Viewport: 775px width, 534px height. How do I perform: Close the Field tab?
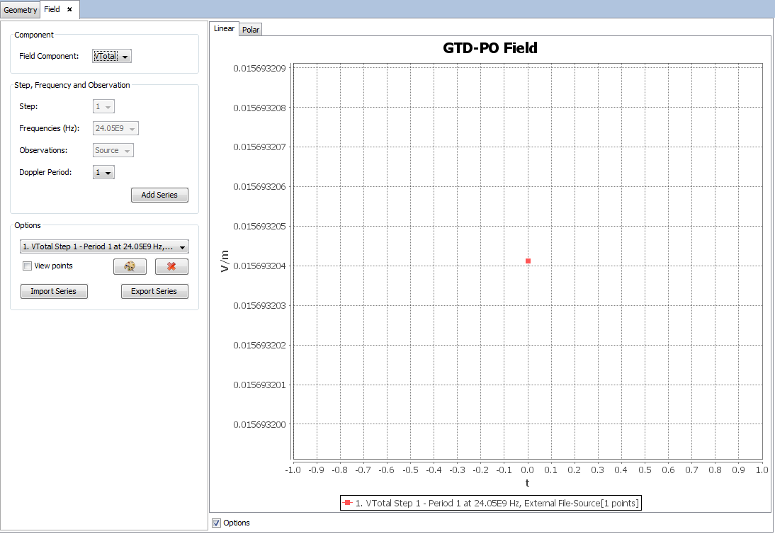(69, 9)
